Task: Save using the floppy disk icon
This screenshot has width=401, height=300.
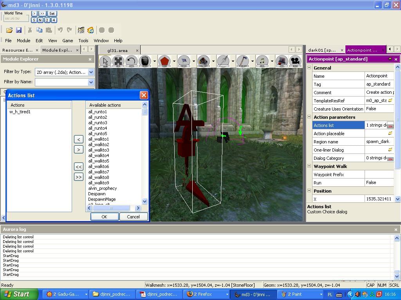Action: coord(18,30)
